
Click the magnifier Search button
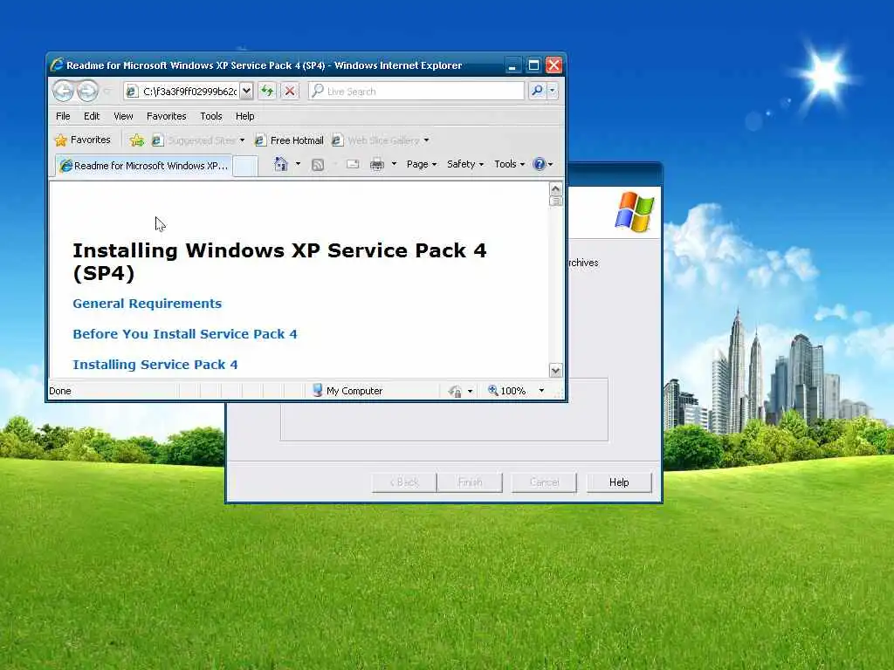537,91
